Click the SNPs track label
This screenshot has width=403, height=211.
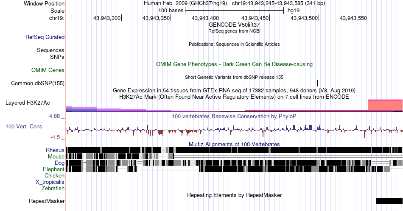point(57,57)
